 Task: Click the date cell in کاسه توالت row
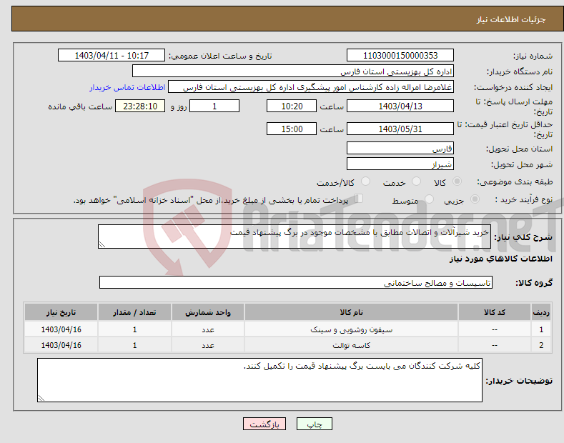(x=61, y=345)
